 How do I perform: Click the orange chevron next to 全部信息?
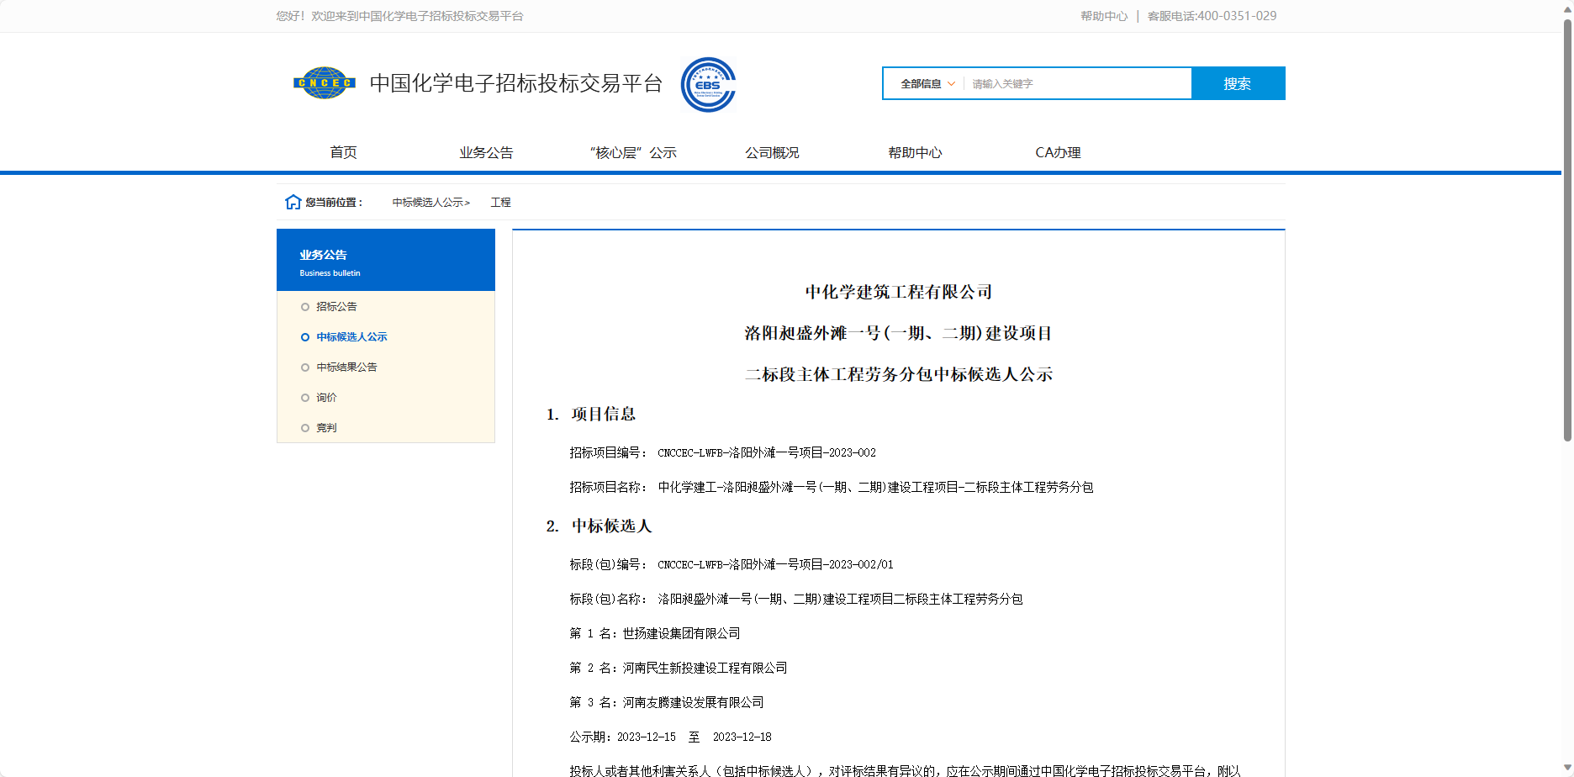pyautogui.click(x=951, y=83)
